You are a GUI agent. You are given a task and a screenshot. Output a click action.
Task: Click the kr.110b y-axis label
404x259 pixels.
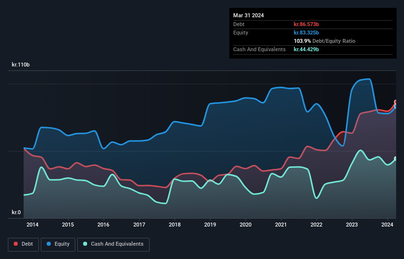click(x=21, y=65)
